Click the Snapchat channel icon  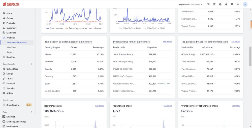[4, 89]
